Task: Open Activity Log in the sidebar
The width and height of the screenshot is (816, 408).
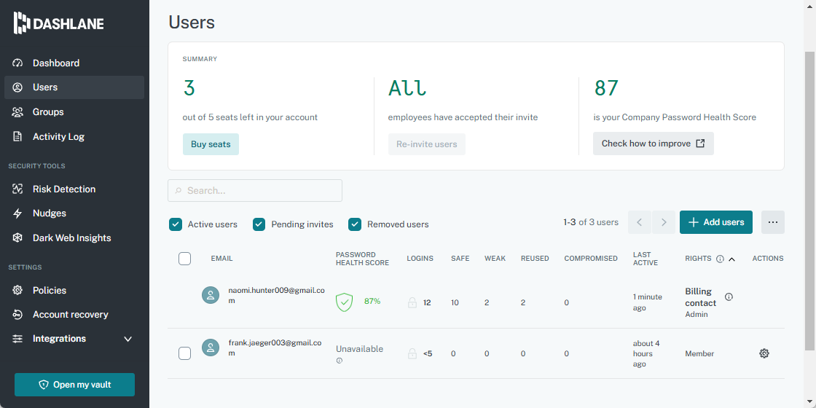Action: point(58,136)
